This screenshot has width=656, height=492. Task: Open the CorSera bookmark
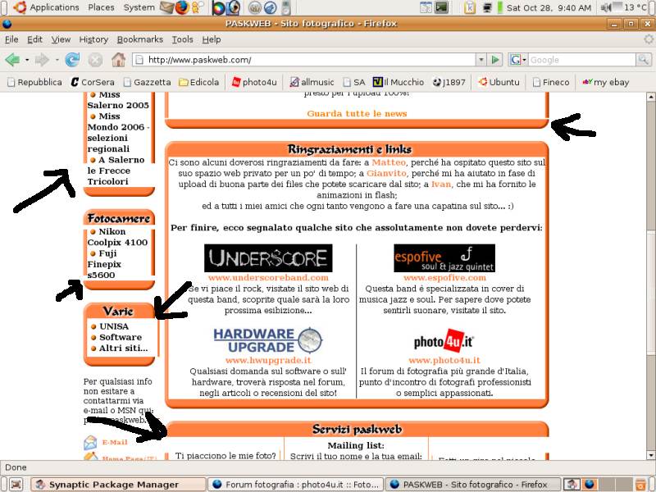[x=93, y=82]
